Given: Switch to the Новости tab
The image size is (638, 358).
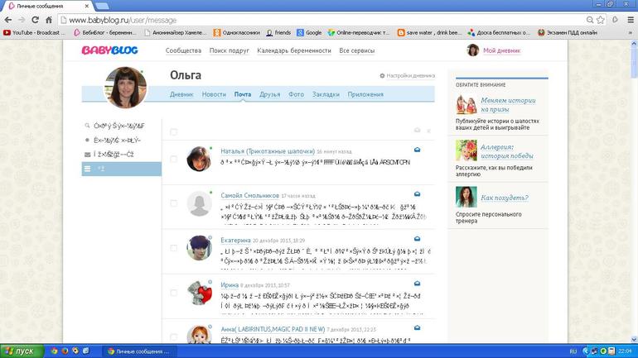Looking at the screenshot, I should pyautogui.click(x=214, y=94).
